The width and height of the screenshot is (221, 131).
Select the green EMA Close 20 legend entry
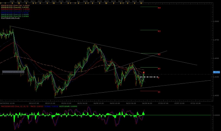point(15,16)
